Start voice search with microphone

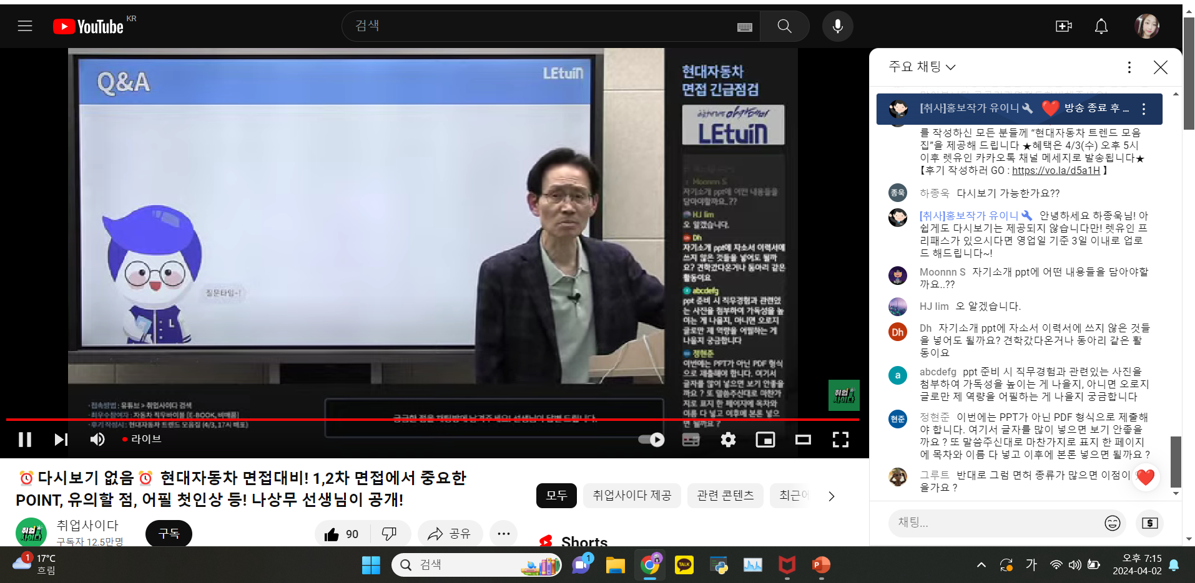point(838,26)
